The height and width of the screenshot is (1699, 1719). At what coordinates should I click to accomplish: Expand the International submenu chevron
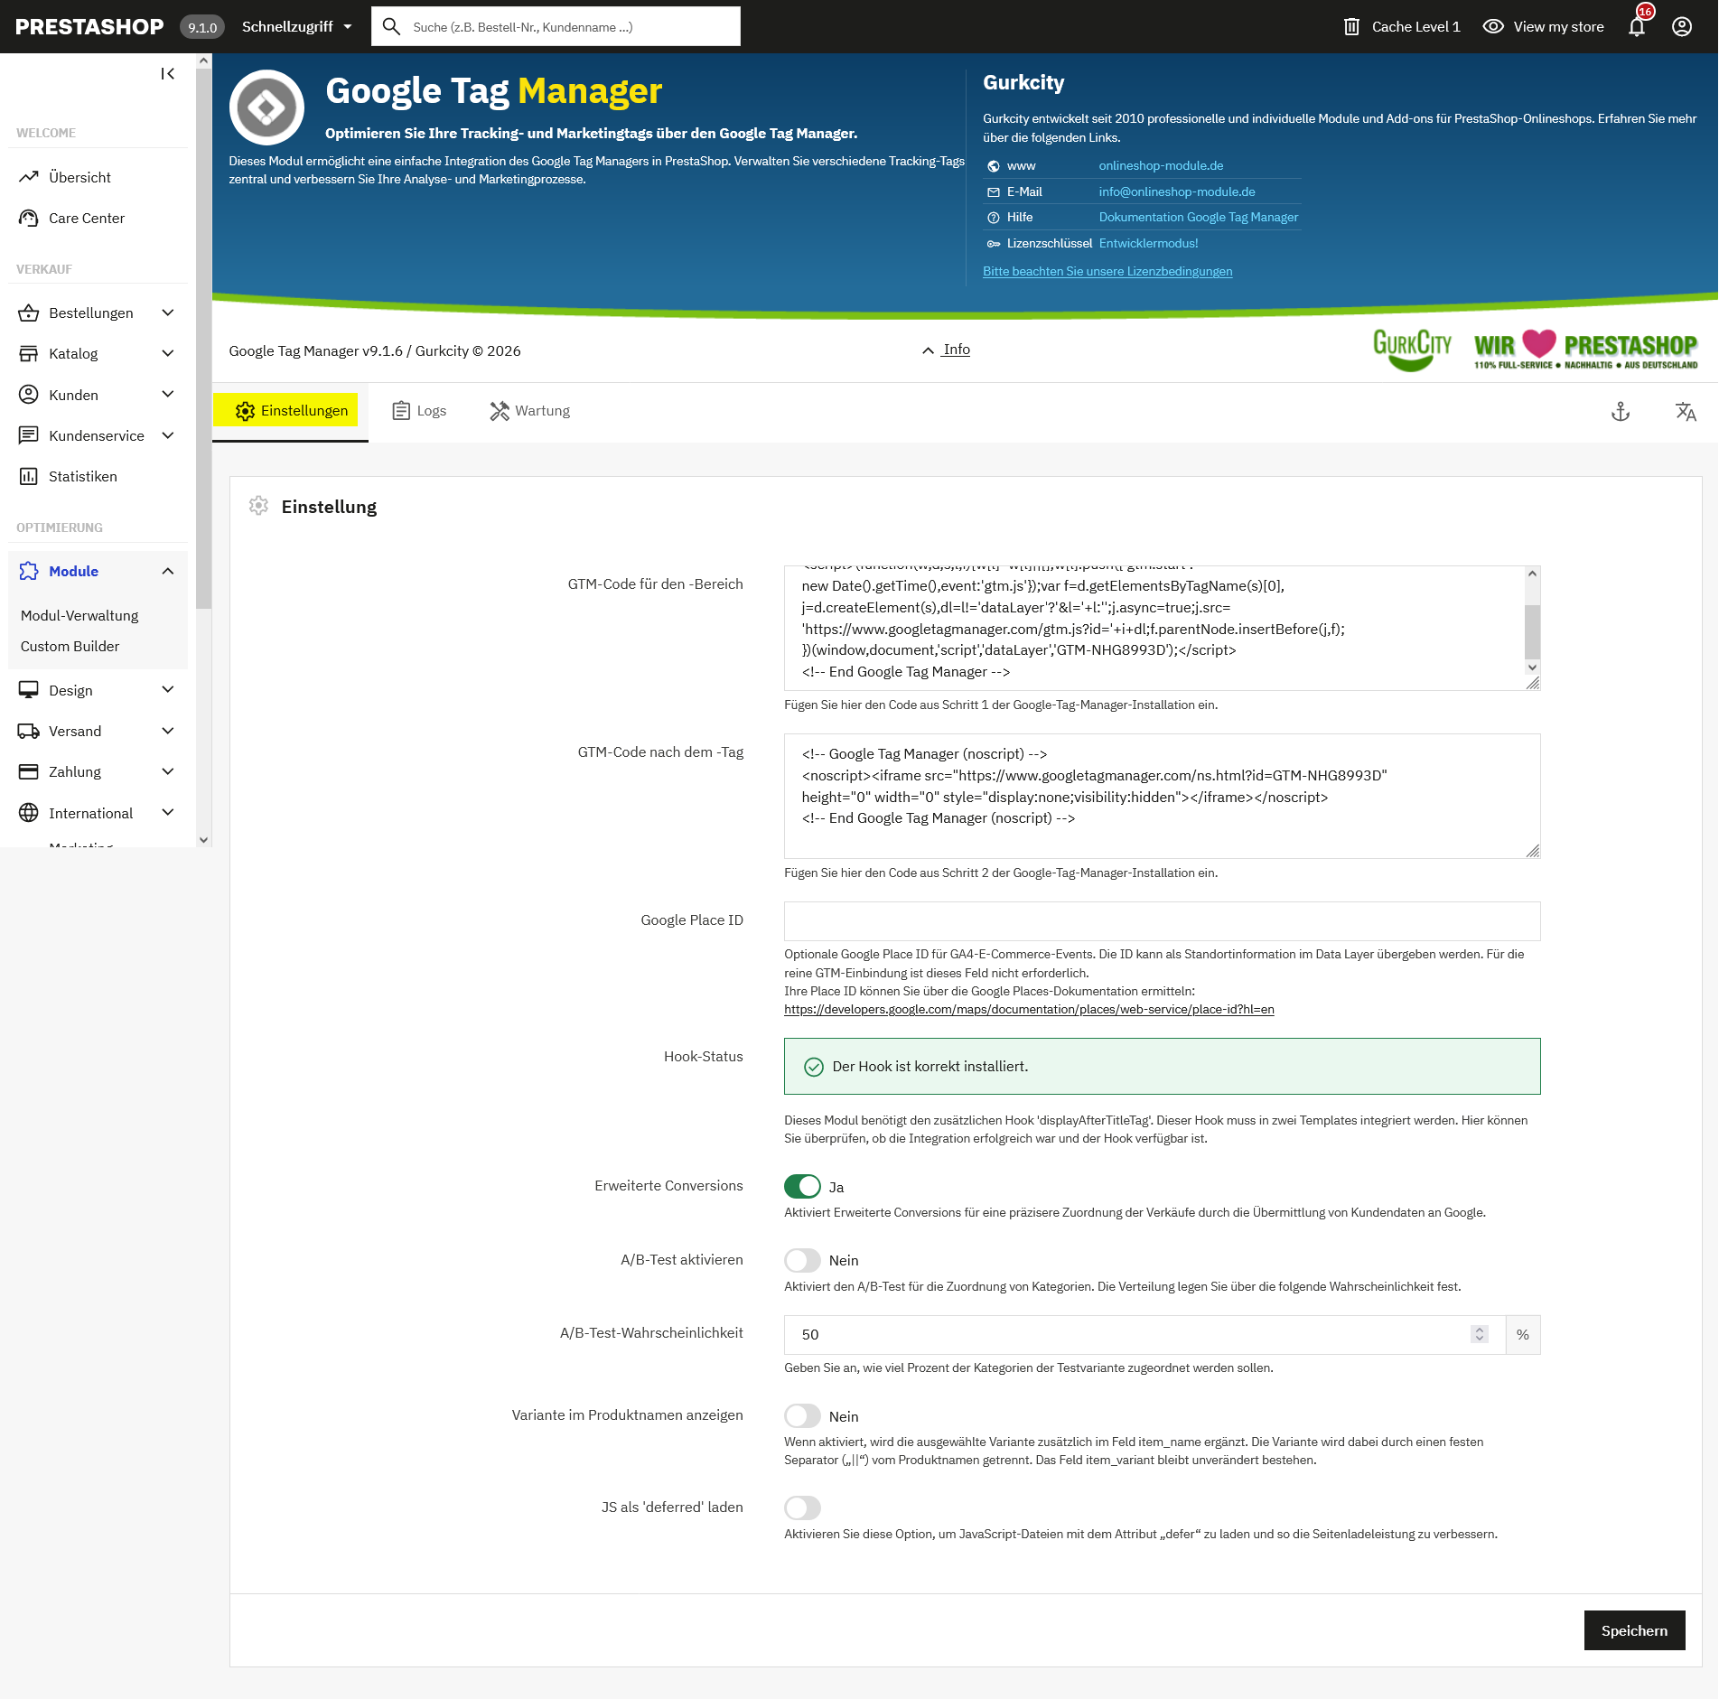coord(168,813)
